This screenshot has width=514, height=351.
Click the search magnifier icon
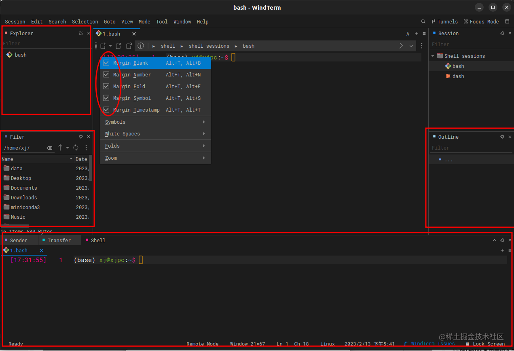tap(423, 22)
